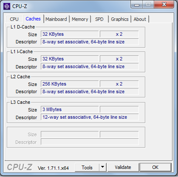Close the CPU-Z window
178x177 pixels.
164,5
